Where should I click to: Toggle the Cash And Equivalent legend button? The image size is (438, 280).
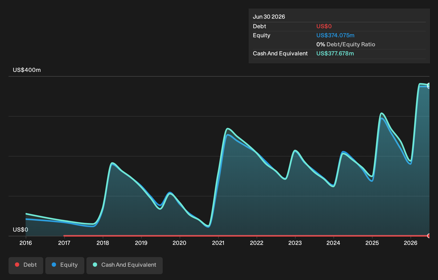point(125,265)
